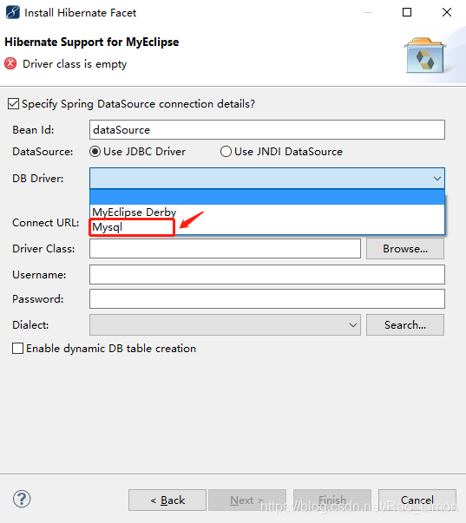
Task: Choose Mysql from the driver list
Action: click(267, 227)
